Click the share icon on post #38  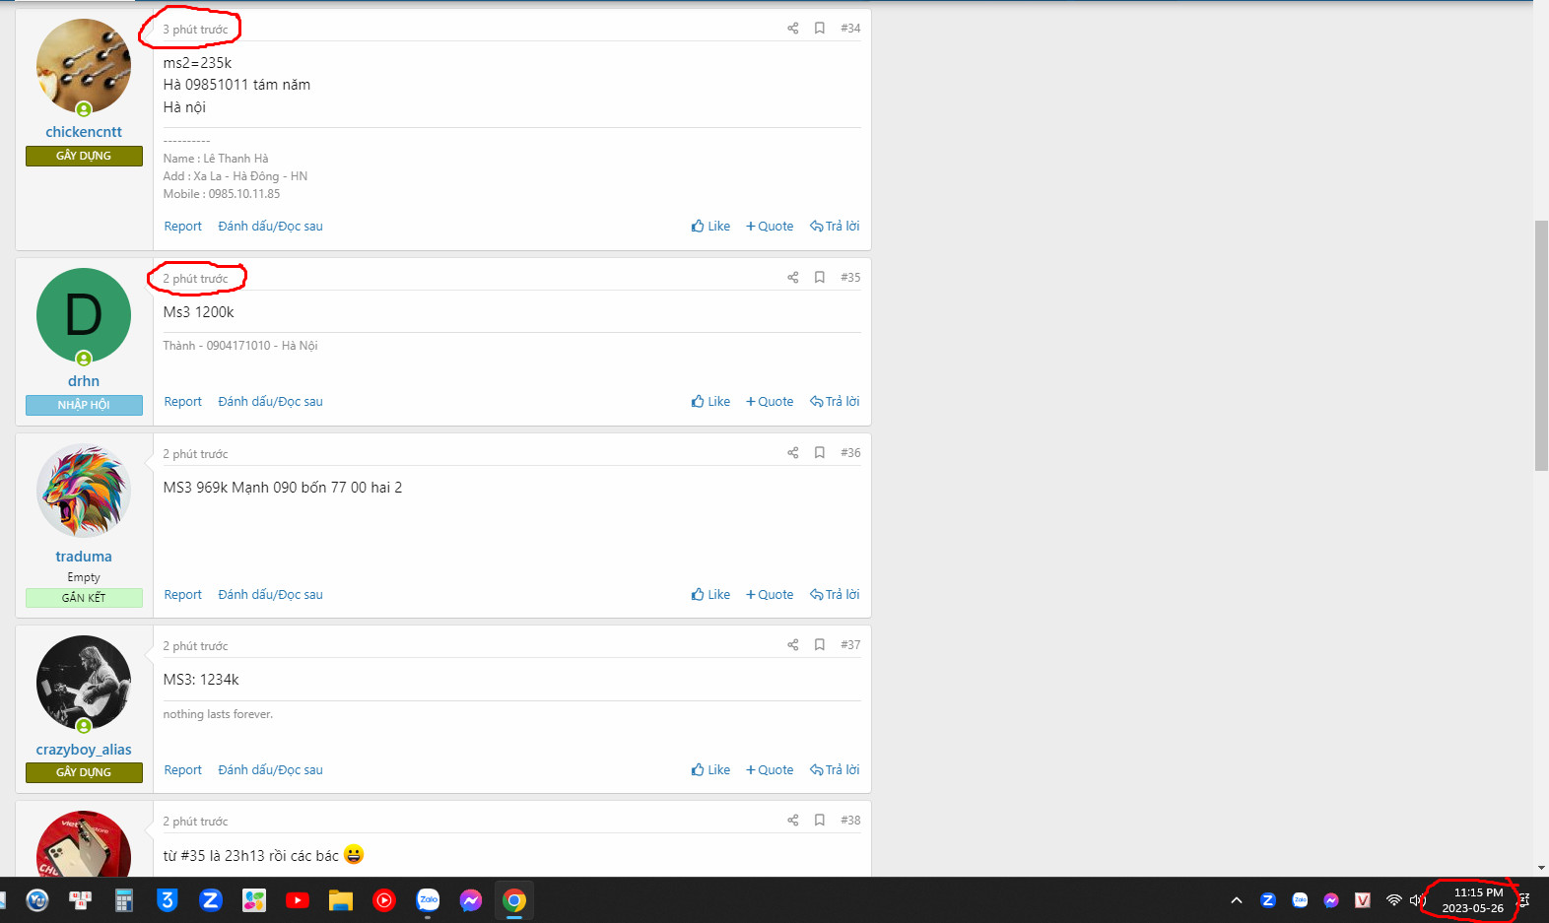coord(792,821)
